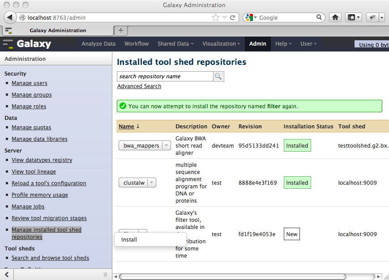This screenshot has height=280, width=389.
Task: Click the Galaxy logo icon
Action: pyautogui.click(x=8, y=44)
